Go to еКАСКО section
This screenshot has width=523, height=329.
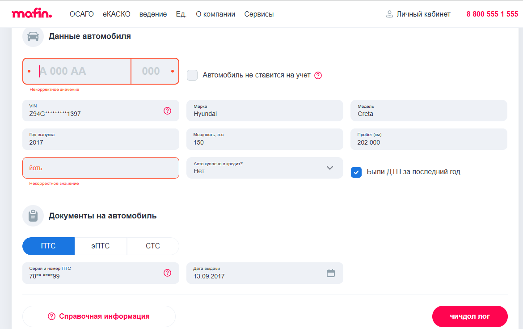pos(116,14)
